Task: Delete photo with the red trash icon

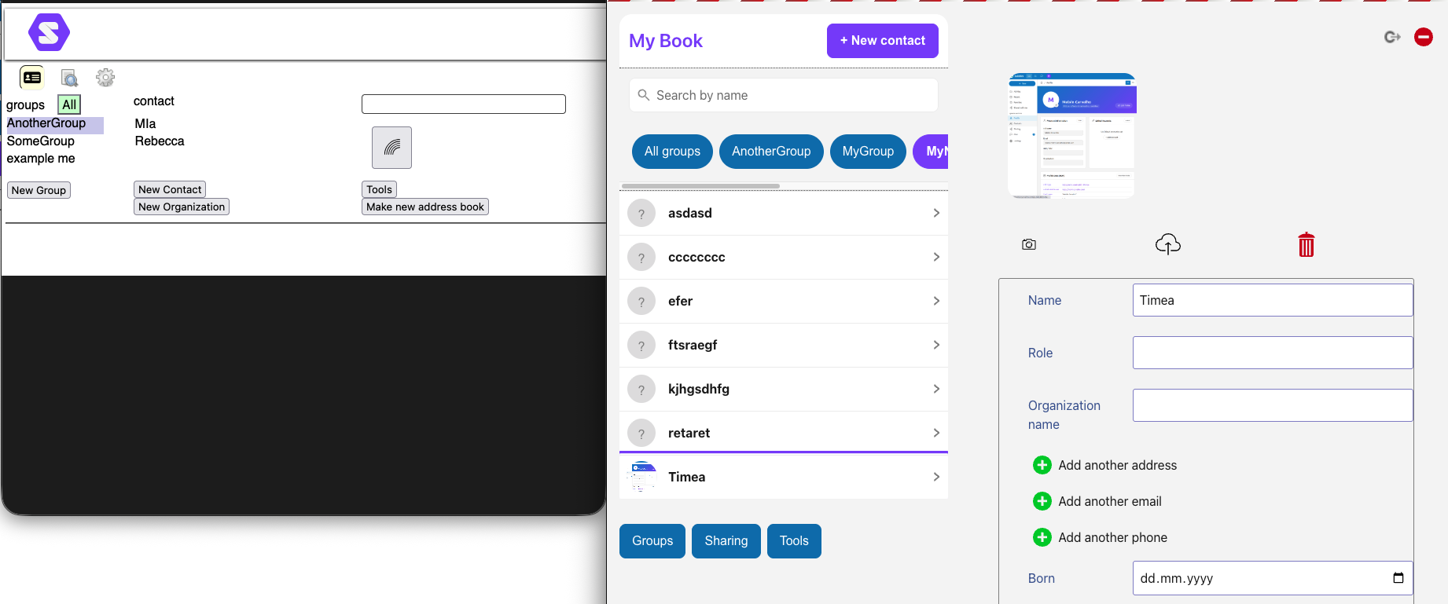Action: coord(1306,245)
